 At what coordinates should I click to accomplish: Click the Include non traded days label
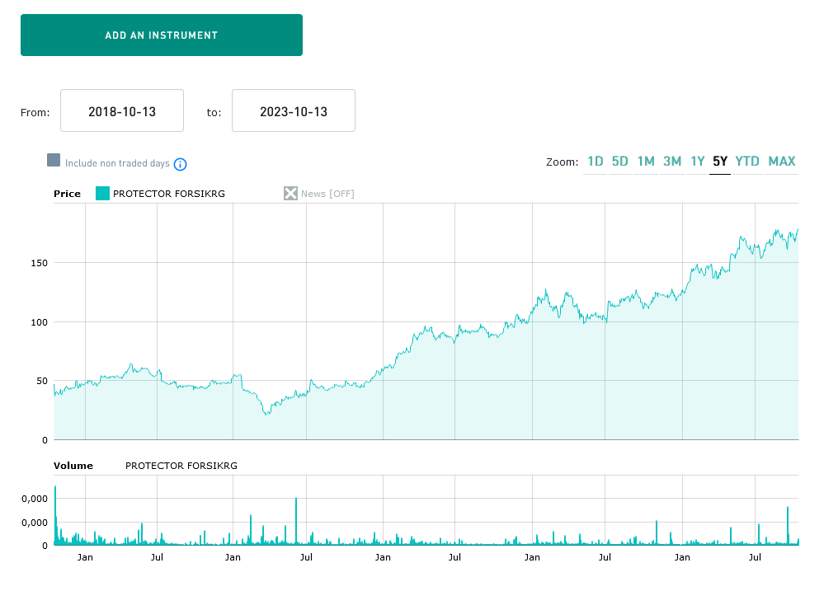click(x=117, y=163)
